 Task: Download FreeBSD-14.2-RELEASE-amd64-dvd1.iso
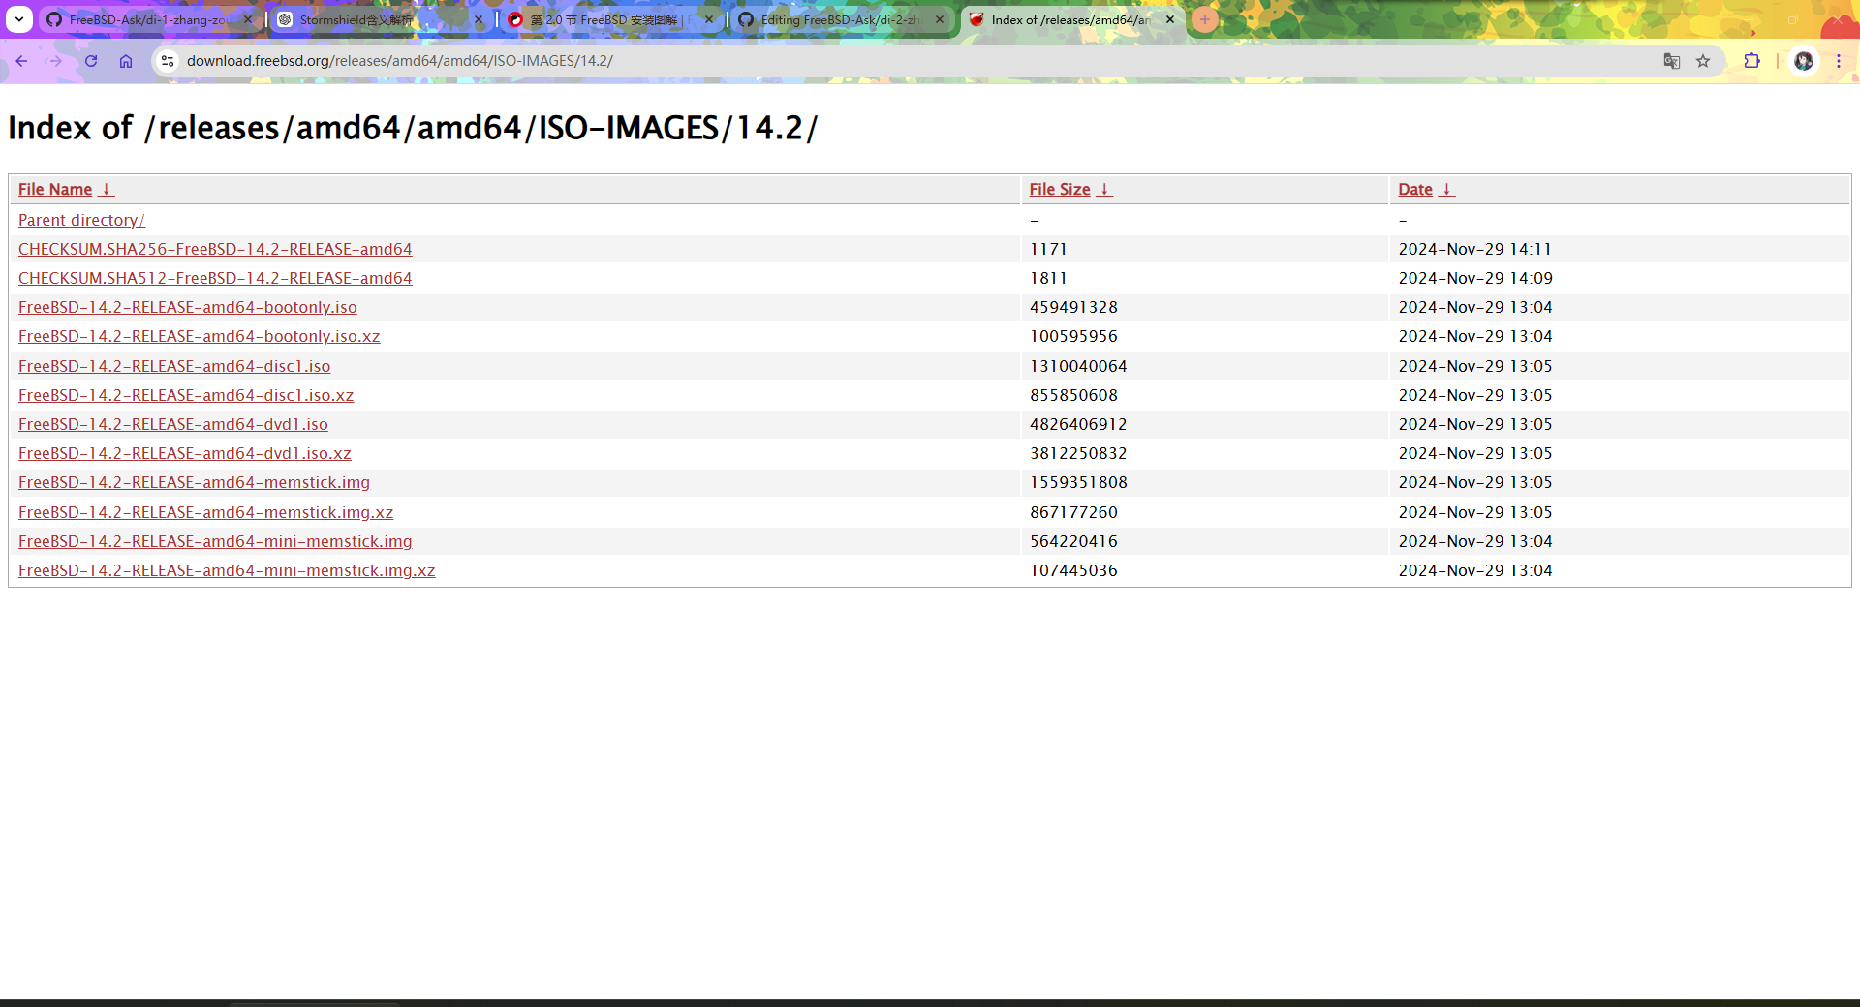pyautogui.click(x=173, y=425)
